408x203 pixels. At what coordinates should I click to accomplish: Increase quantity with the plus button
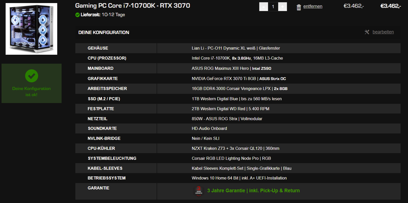pos(283,7)
